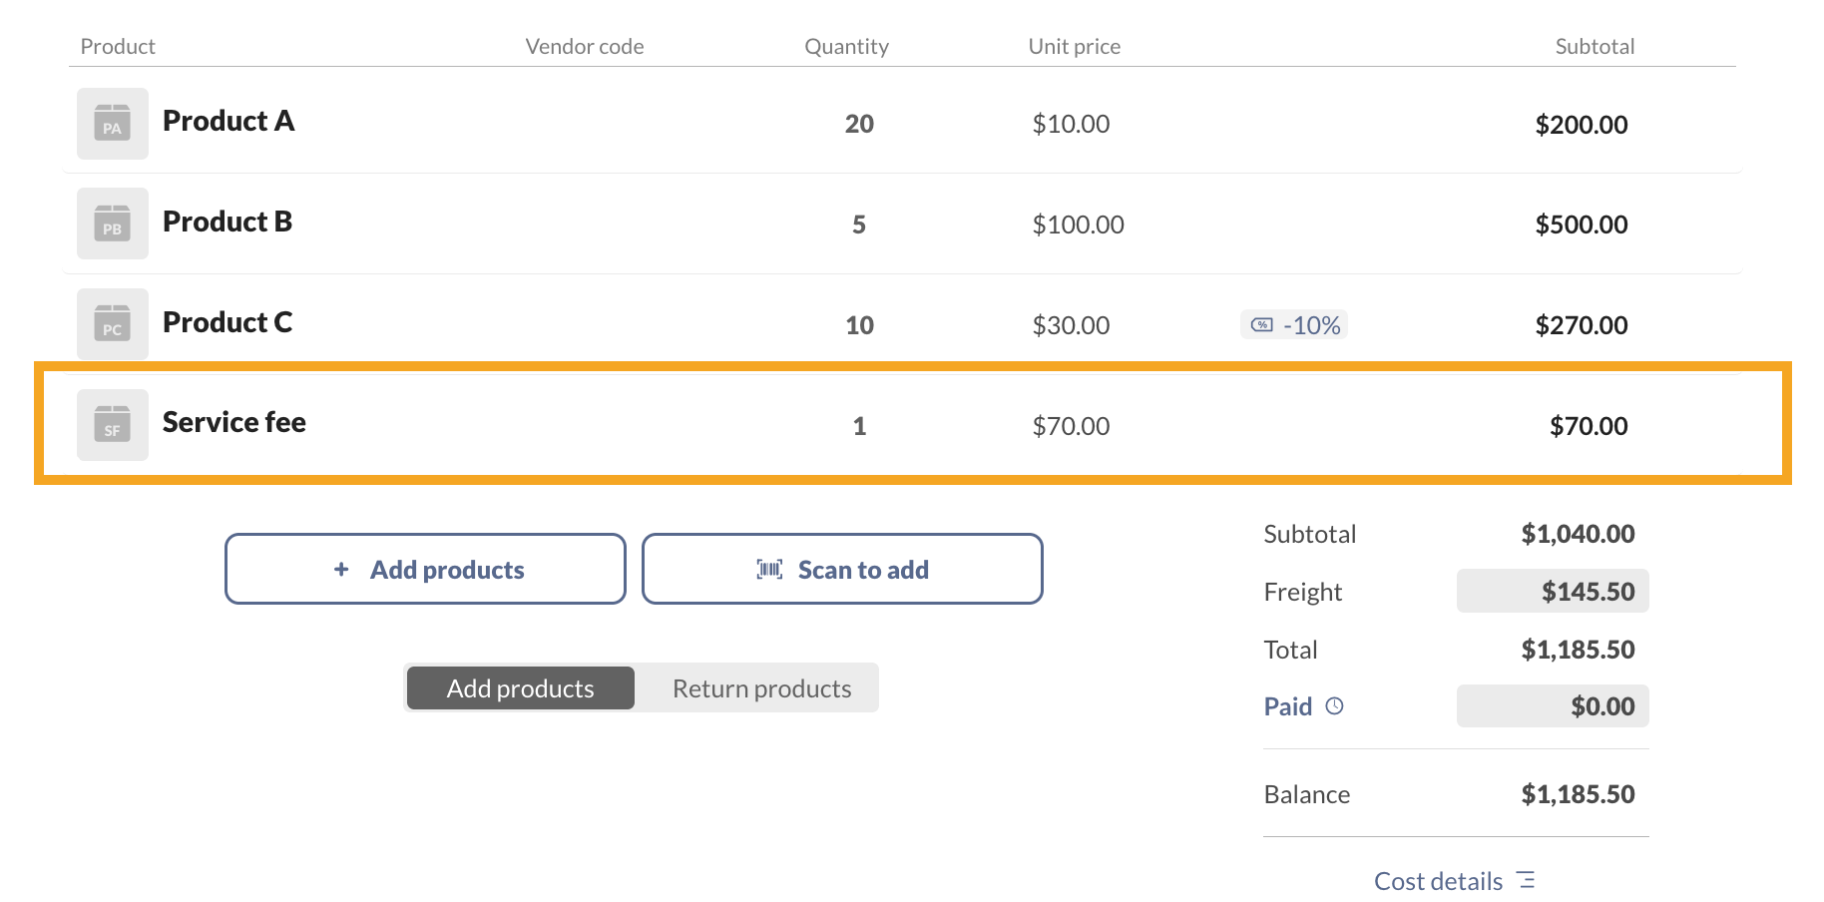The width and height of the screenshot is (1824, 902).
Task: Click the Service fee quantity value
Action: (x=859, y=426)
